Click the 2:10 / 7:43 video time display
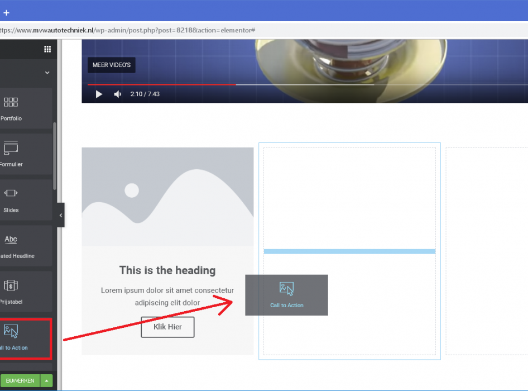The width and height of the screenshot is (528, 391). (145, 94)
